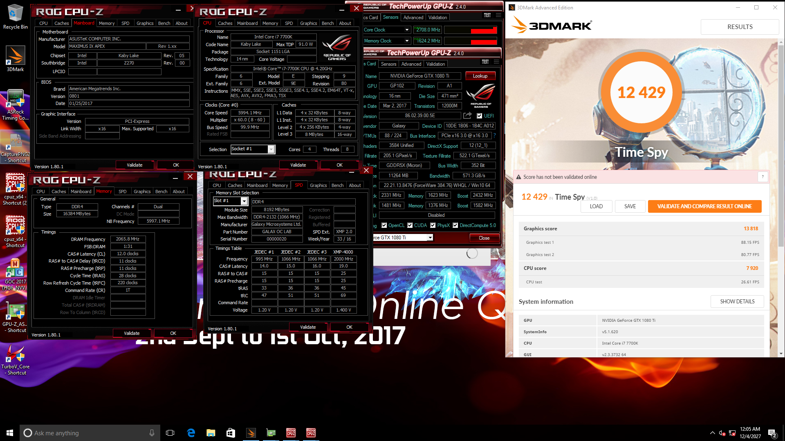The image size is (785, 441).
Task: Open About tab in SPD CPU-Z window
Action: pos(354,185)
